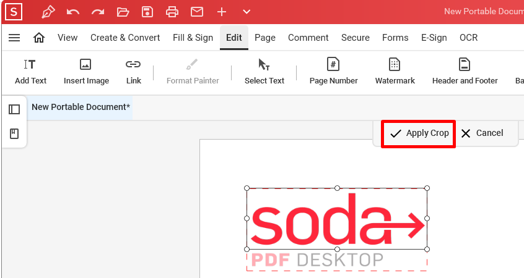The image size is (524, 278).
Task: Open the Forms tab
Action: [x=395, y=38]
